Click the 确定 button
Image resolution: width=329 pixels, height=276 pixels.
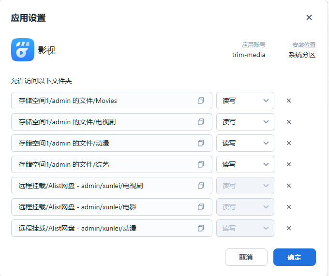coord(294,257)
